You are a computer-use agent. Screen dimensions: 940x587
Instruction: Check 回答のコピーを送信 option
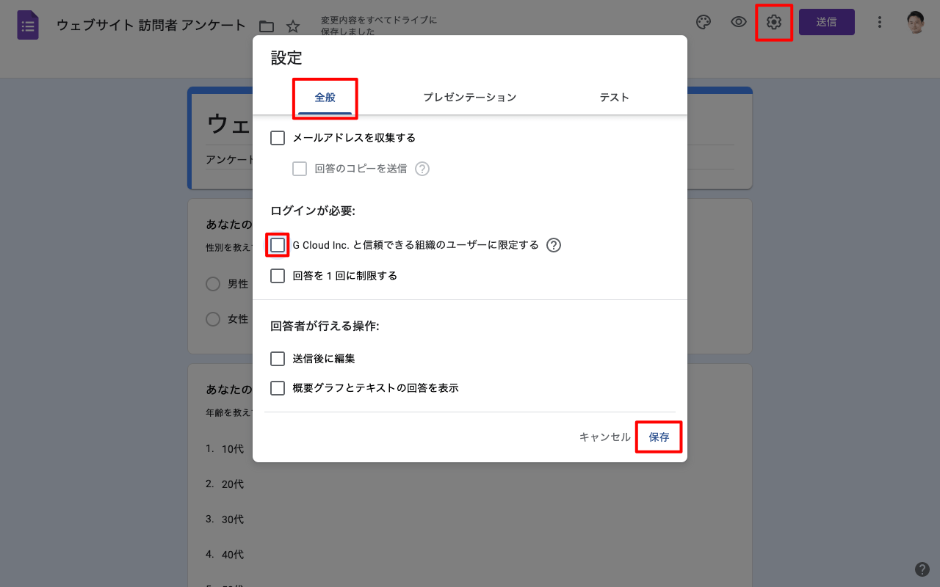pyautogui.click(x=300, y=169)
